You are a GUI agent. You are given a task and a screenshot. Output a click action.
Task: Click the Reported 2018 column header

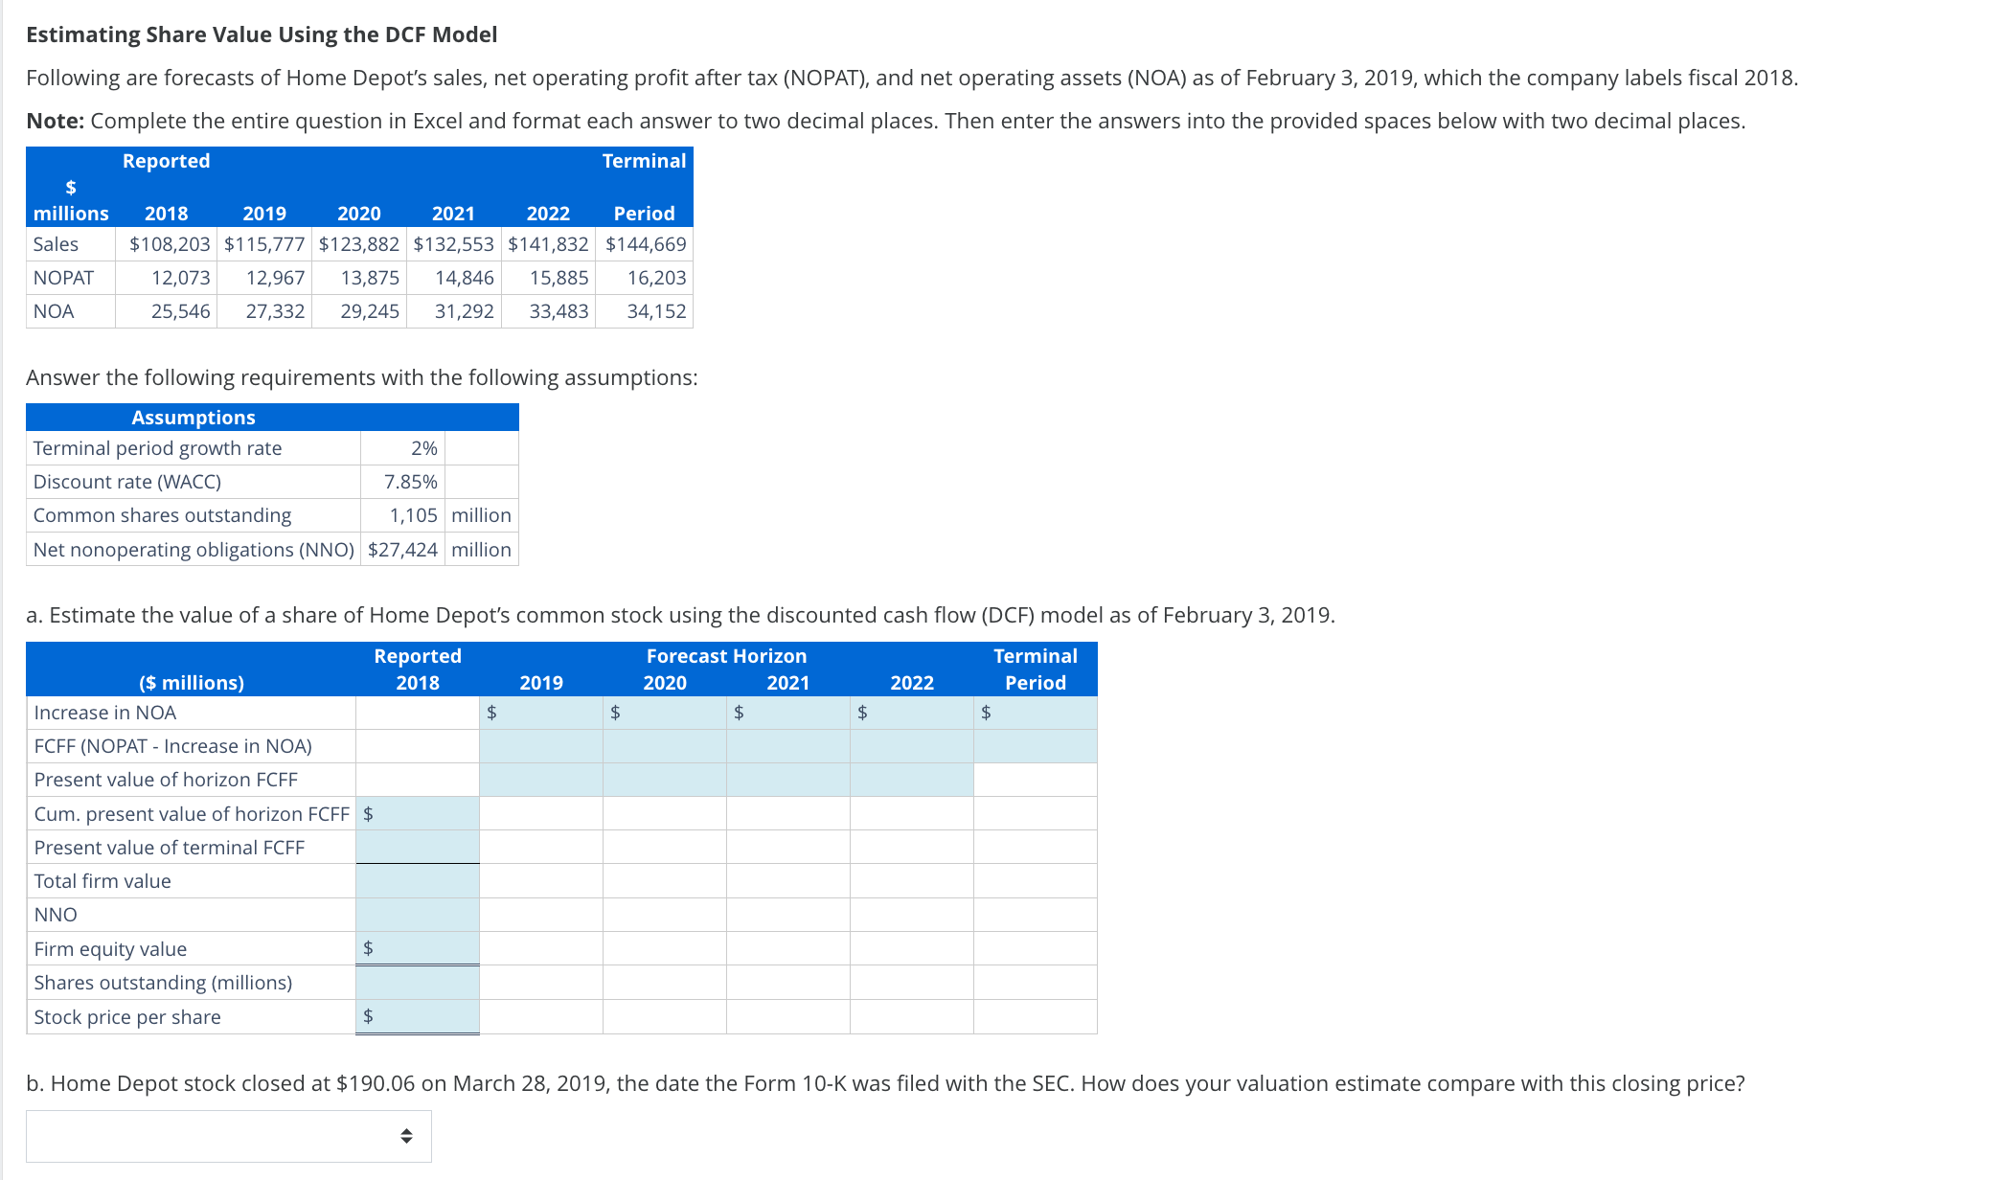[x=417, y=669]
